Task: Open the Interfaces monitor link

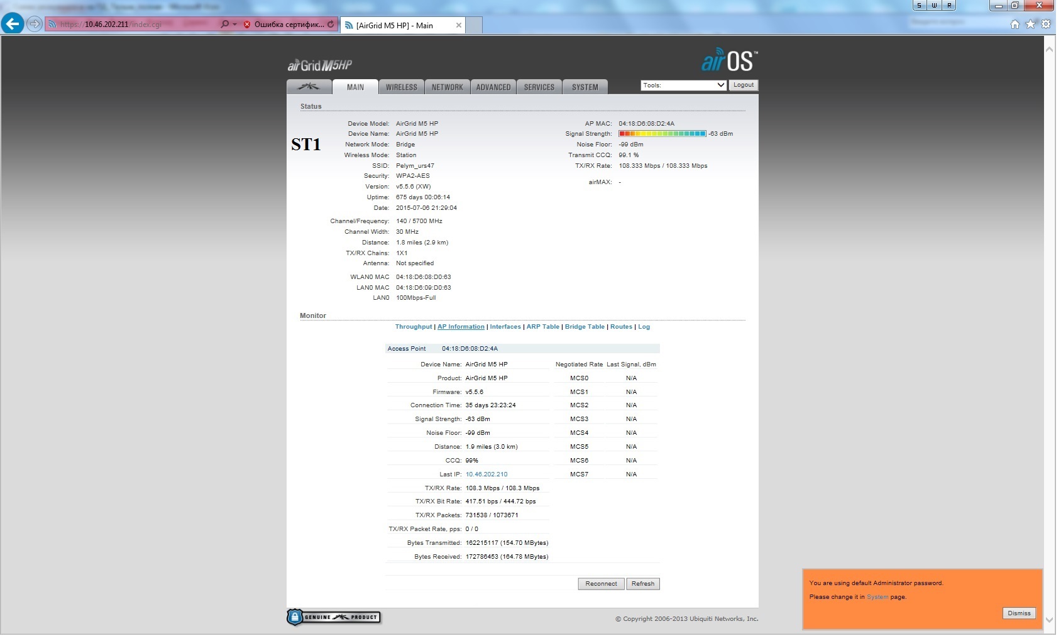Action: (505, 327)
